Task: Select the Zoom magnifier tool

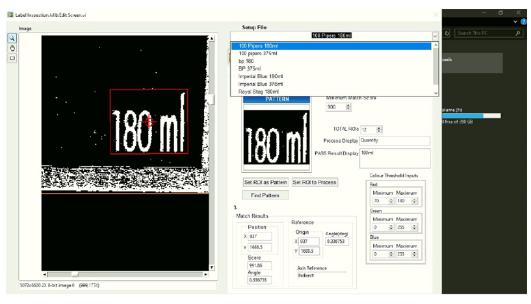Action: [x=12, y=38]
